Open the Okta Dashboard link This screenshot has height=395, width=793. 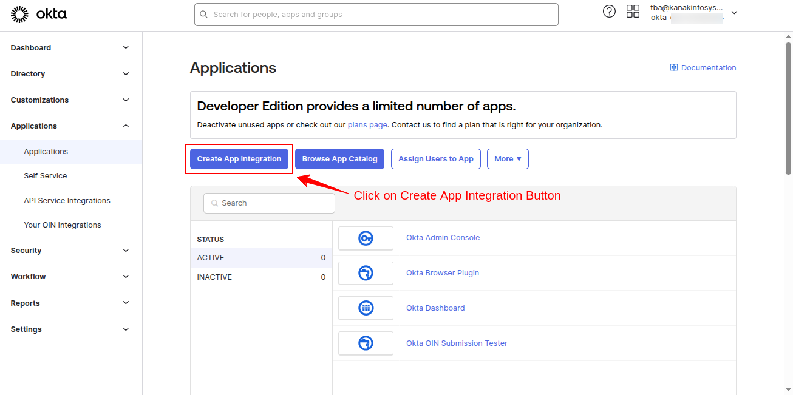point(435,308)
